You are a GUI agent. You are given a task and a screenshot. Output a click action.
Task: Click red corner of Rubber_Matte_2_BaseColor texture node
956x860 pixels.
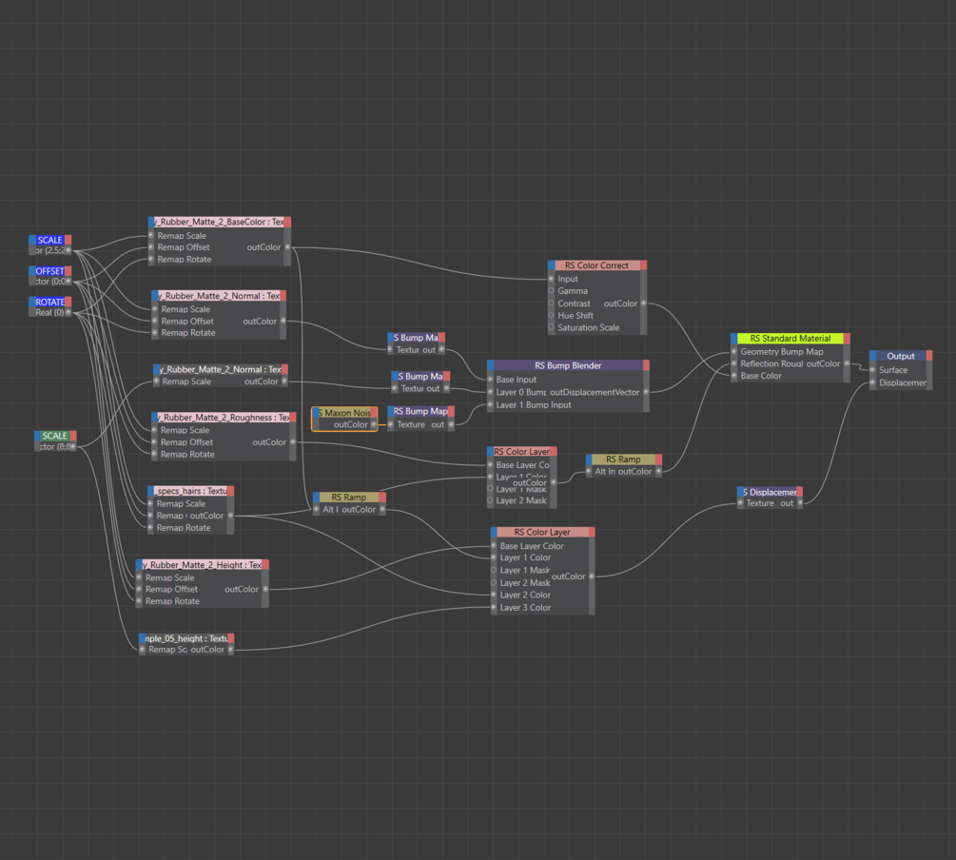pyautogui.click(x=287, y=222)
